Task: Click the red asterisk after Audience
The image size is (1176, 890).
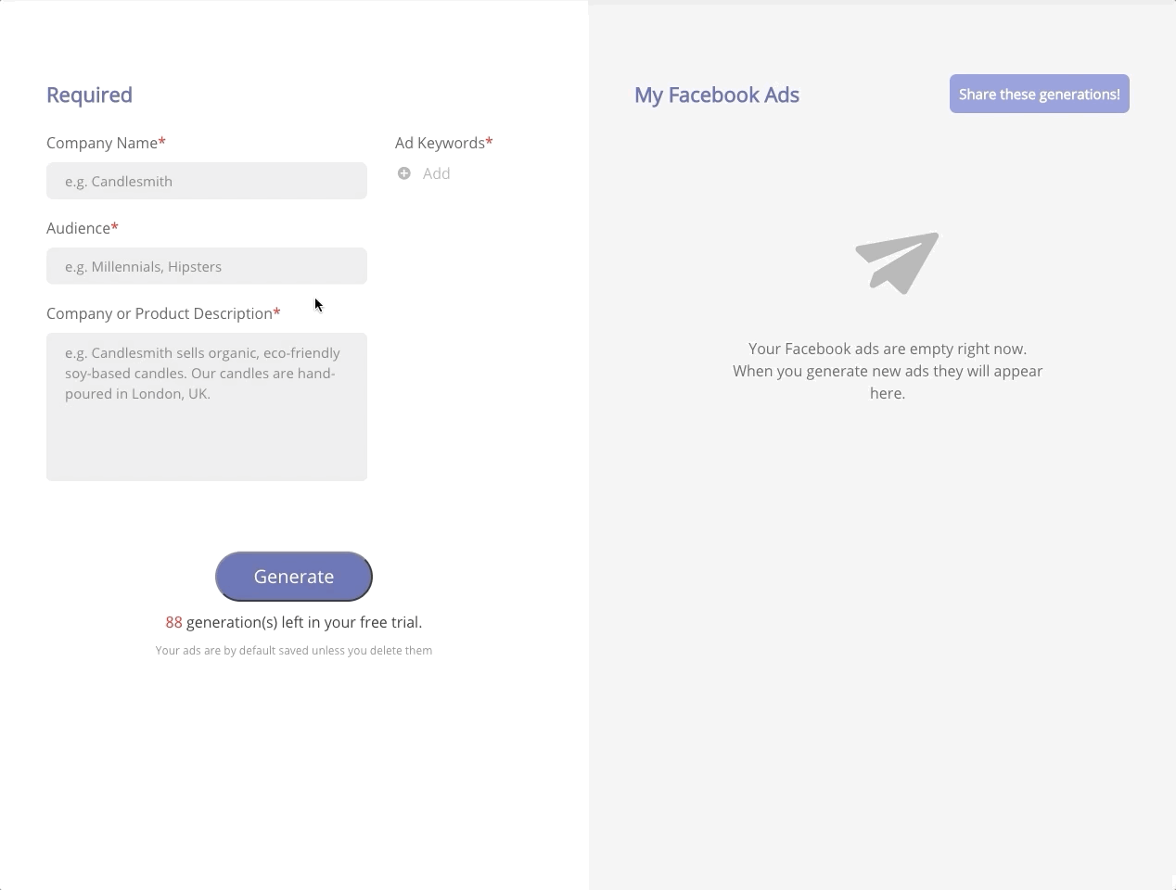Action: [115, 226]
